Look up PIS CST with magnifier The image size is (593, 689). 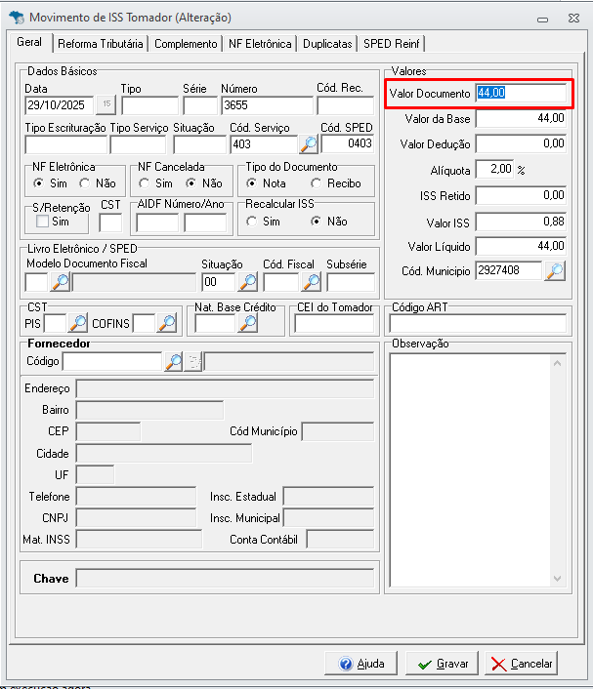tap(78, 323)
